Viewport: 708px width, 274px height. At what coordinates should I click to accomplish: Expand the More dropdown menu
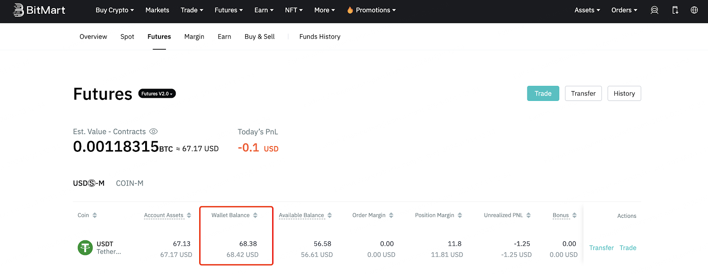point(325,10)
